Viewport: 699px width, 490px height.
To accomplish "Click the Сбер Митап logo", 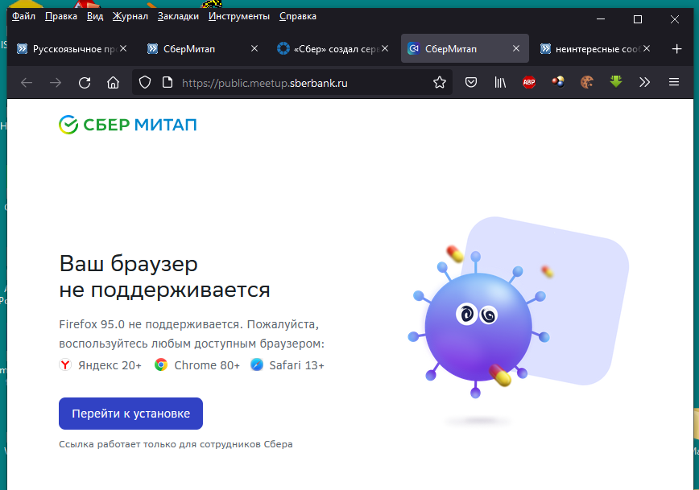I will 128,124.
